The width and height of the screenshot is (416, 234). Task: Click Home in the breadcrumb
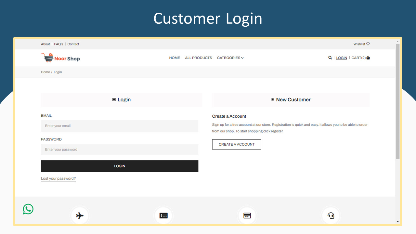[x=45, y=72]
